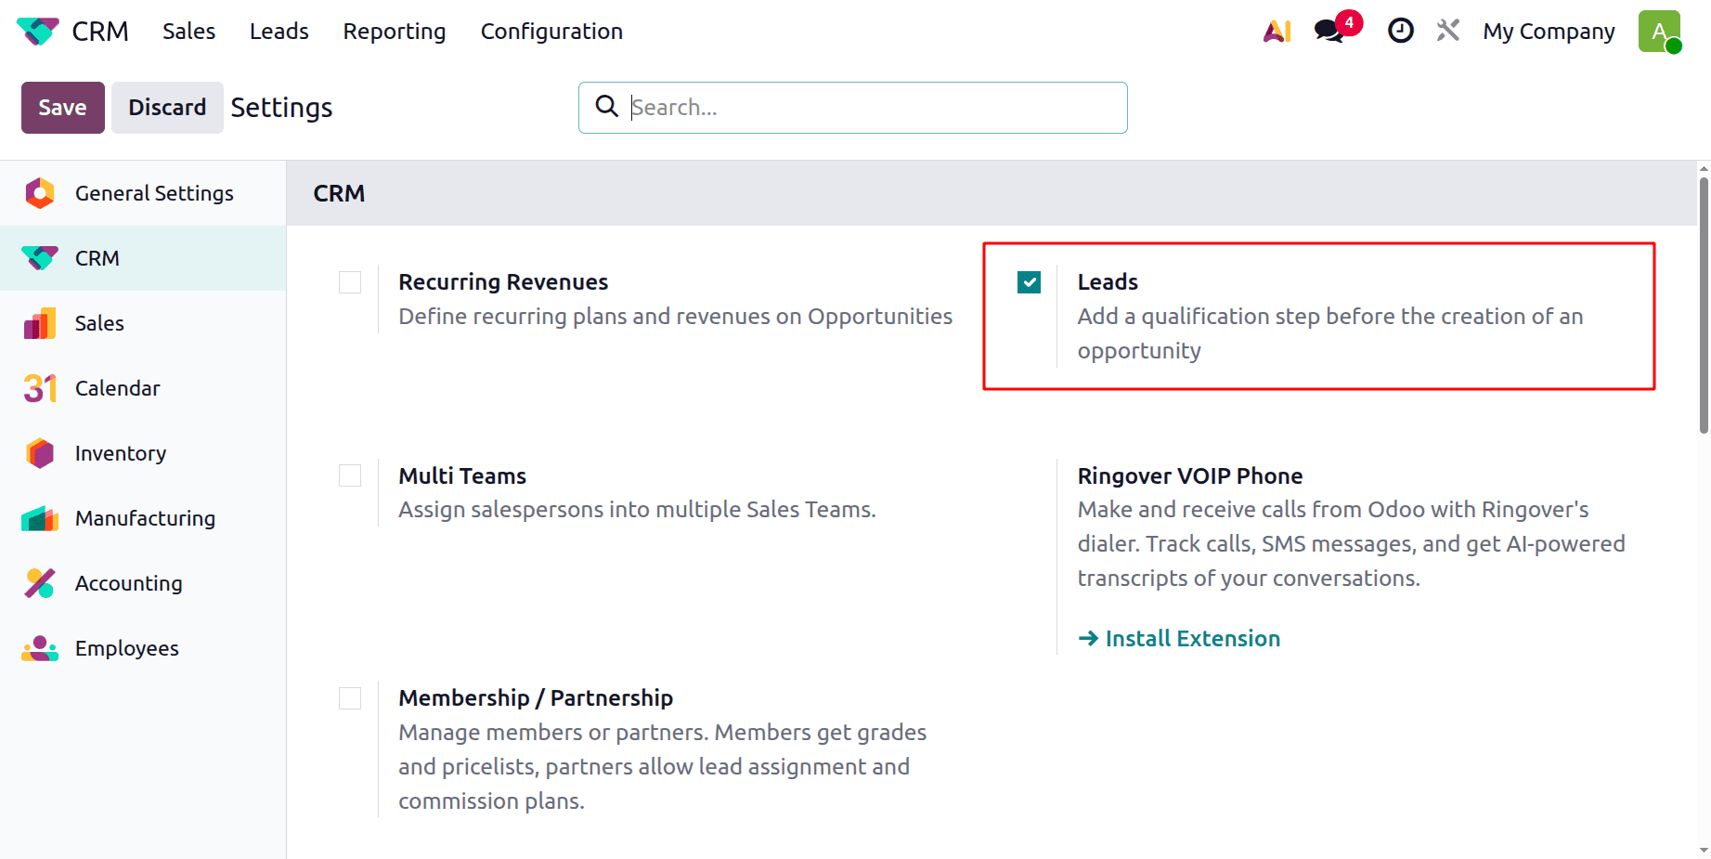This screenshot has width=1711, height=859.
Task: Click the Leads setting title
Action: click(x=1108, y=282)
